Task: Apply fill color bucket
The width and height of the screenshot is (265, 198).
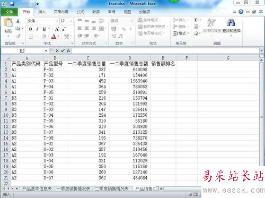Action: pos(44,36)
